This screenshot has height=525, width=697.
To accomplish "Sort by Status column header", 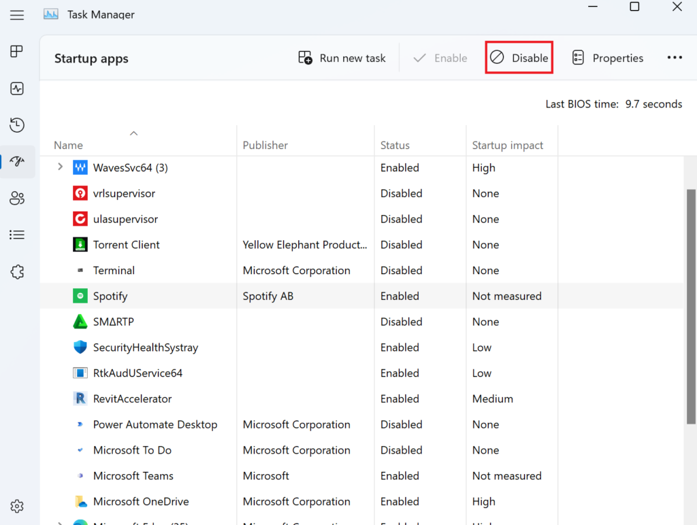I will tap(395, 145).
